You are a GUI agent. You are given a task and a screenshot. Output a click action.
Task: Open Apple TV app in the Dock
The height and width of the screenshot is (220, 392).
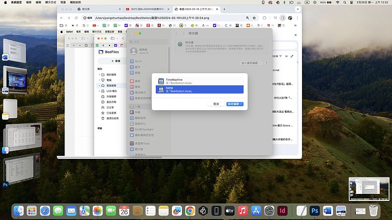coord(230,211)
